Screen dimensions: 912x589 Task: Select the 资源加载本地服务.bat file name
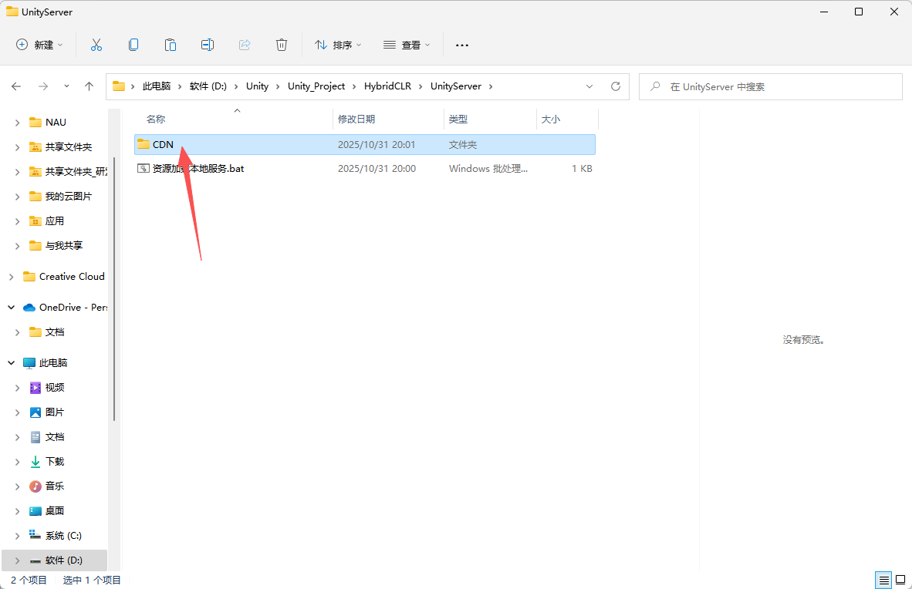point(198,169)
